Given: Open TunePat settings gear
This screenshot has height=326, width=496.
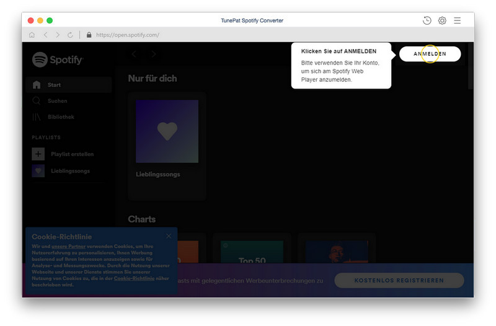Looking at the screenshot, I should (442, 20).
